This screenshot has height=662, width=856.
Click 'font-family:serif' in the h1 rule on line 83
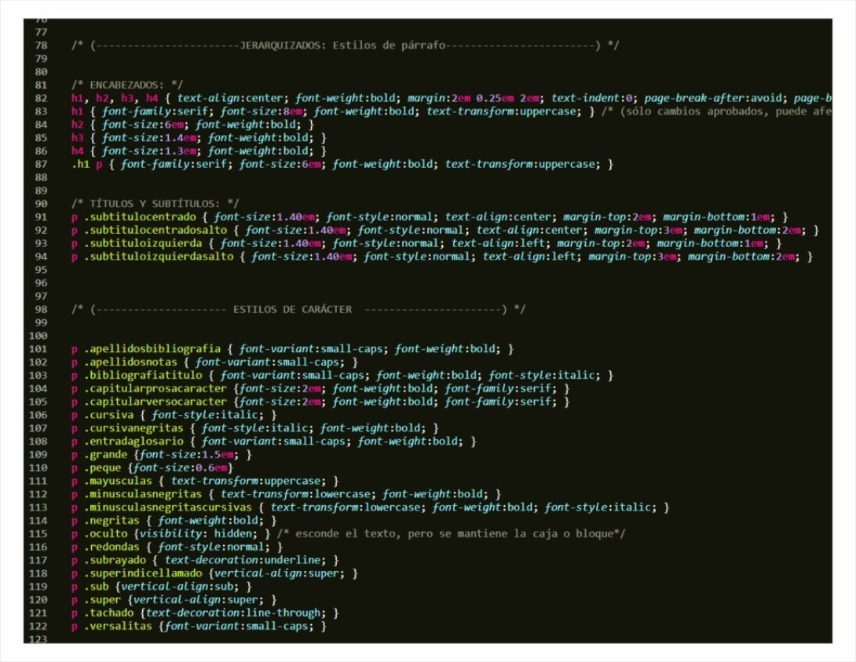(158, 111)
